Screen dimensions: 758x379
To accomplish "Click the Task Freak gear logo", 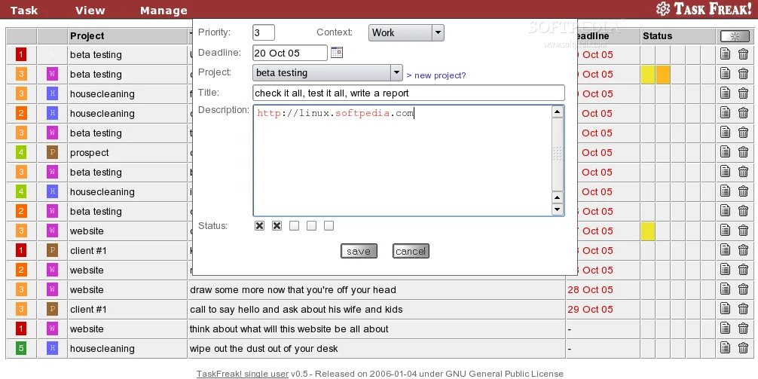I will coord(663,8).
